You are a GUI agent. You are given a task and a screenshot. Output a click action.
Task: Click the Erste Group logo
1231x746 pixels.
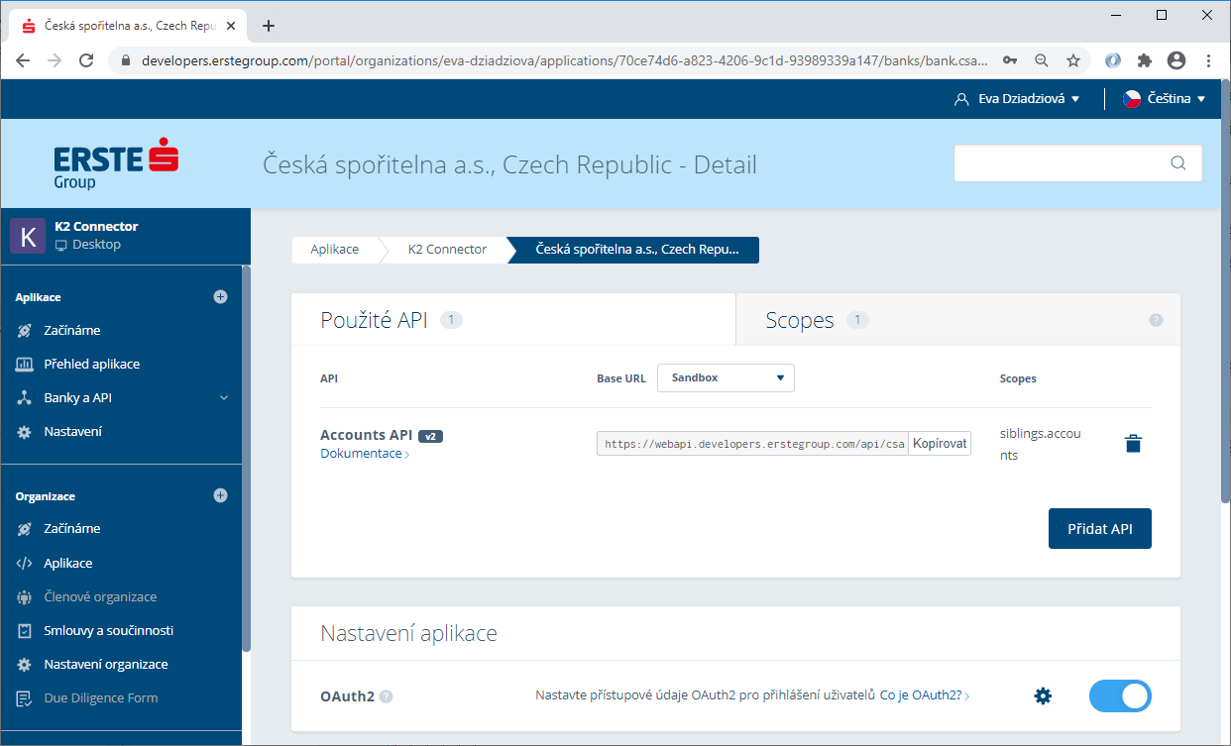[x=116, y=164]
